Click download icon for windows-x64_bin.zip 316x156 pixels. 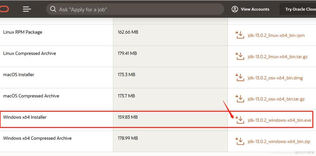(x=240, y=141)
